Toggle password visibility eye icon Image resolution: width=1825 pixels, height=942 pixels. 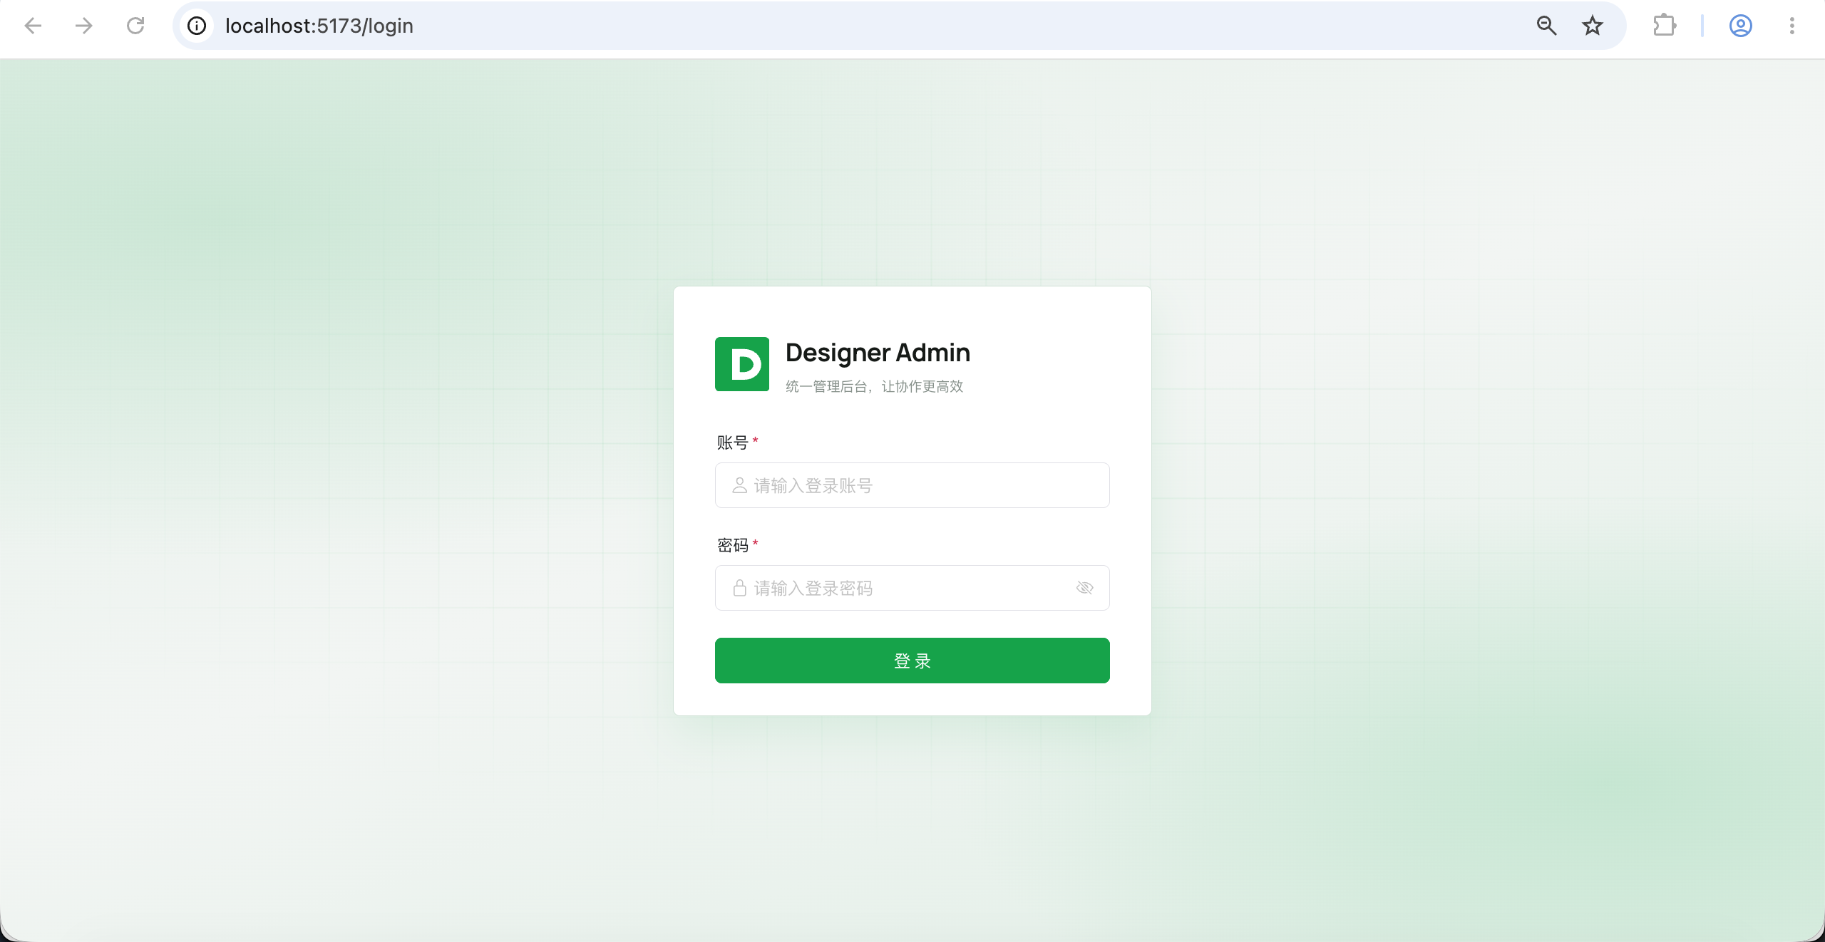click(x=1085, y=588)
